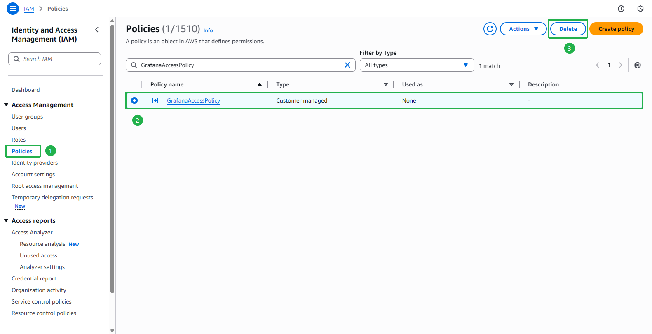Click the "None" Used as cell
Screen dimensions: 652x334
pyautogui.click(x=409, y=100)
